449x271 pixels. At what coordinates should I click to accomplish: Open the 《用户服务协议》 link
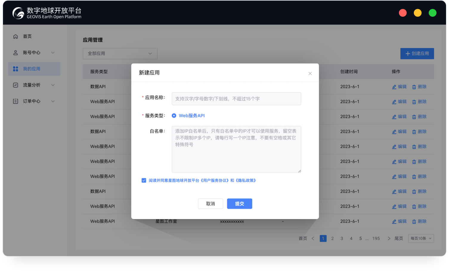coord(215,180)
